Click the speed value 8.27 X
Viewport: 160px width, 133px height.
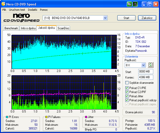(151, 128)
